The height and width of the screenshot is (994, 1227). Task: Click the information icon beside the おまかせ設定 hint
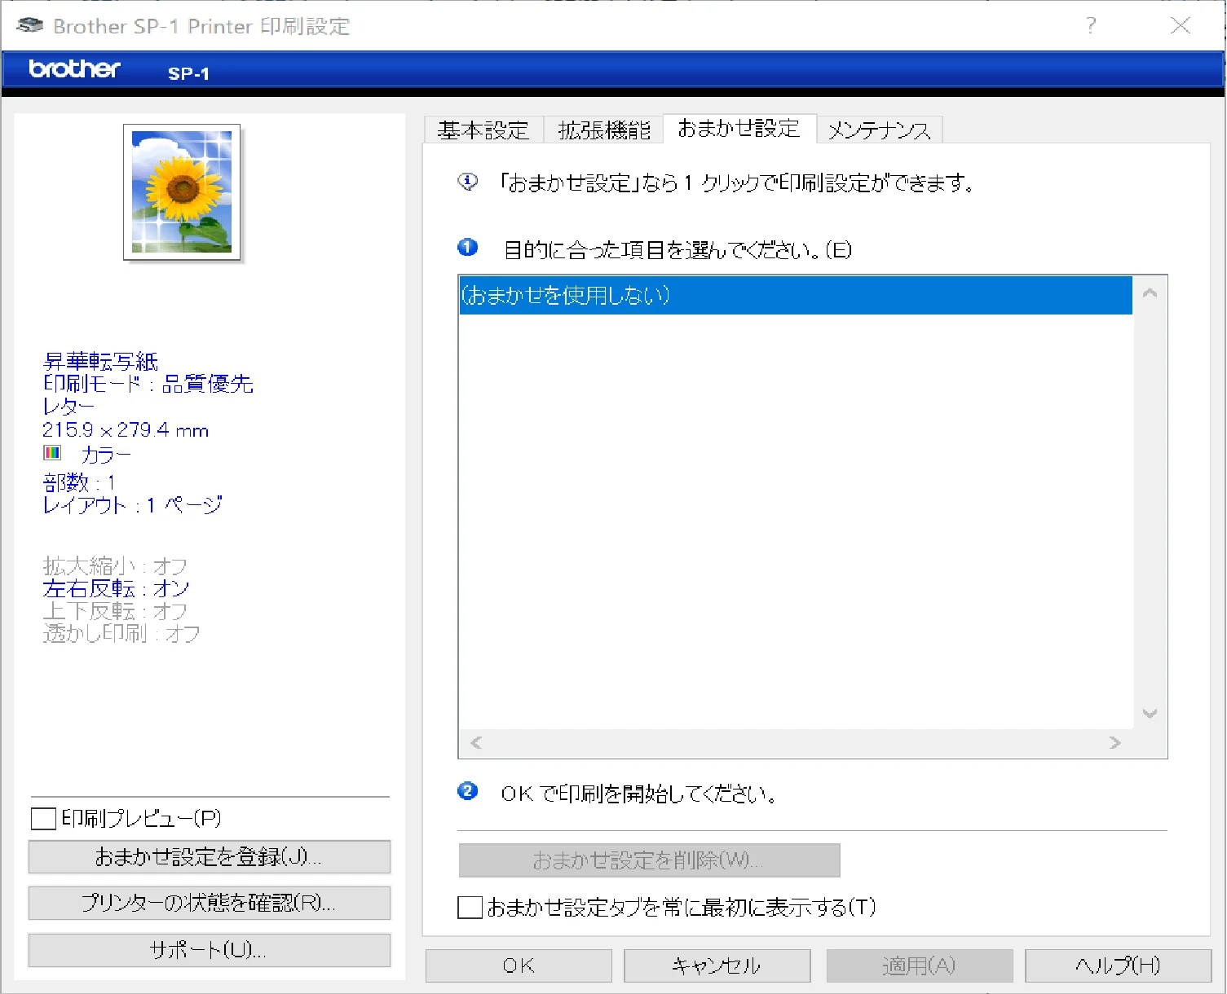point(468,182)
